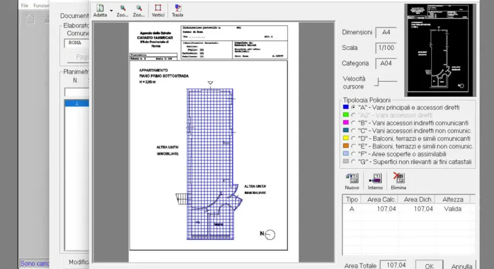Click the north arrow symbol on plan
Image resolution: width=494 pixels, height=269 pixels.
point(267,234)
